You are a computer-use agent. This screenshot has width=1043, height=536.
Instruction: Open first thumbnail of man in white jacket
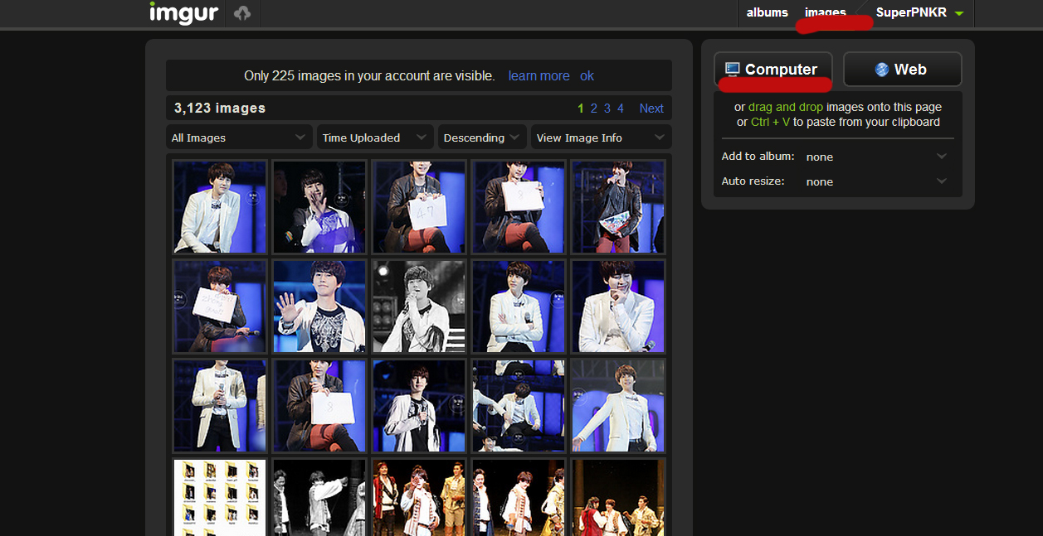pyautogui.click(x=220, y=207)
